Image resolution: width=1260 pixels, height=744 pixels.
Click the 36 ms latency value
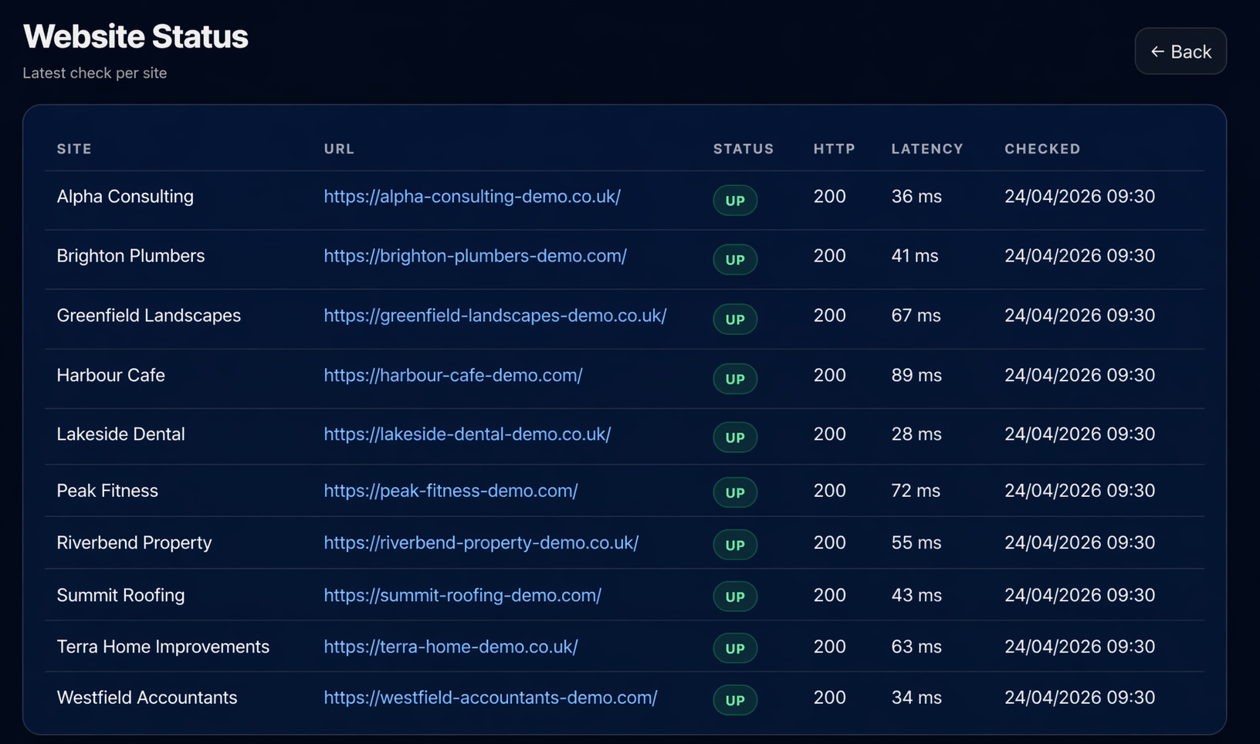(x=916, y=197)
